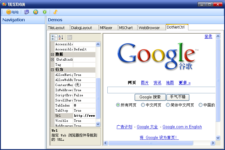Click the smiley face 哈哈 toolbar button
Viewport: 225px width, 150px height.
point(13,12)
